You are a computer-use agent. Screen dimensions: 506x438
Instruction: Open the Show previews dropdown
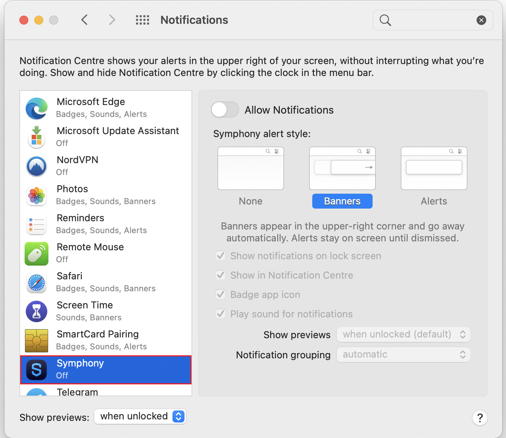pyautogui.click(x=403, y=334)
